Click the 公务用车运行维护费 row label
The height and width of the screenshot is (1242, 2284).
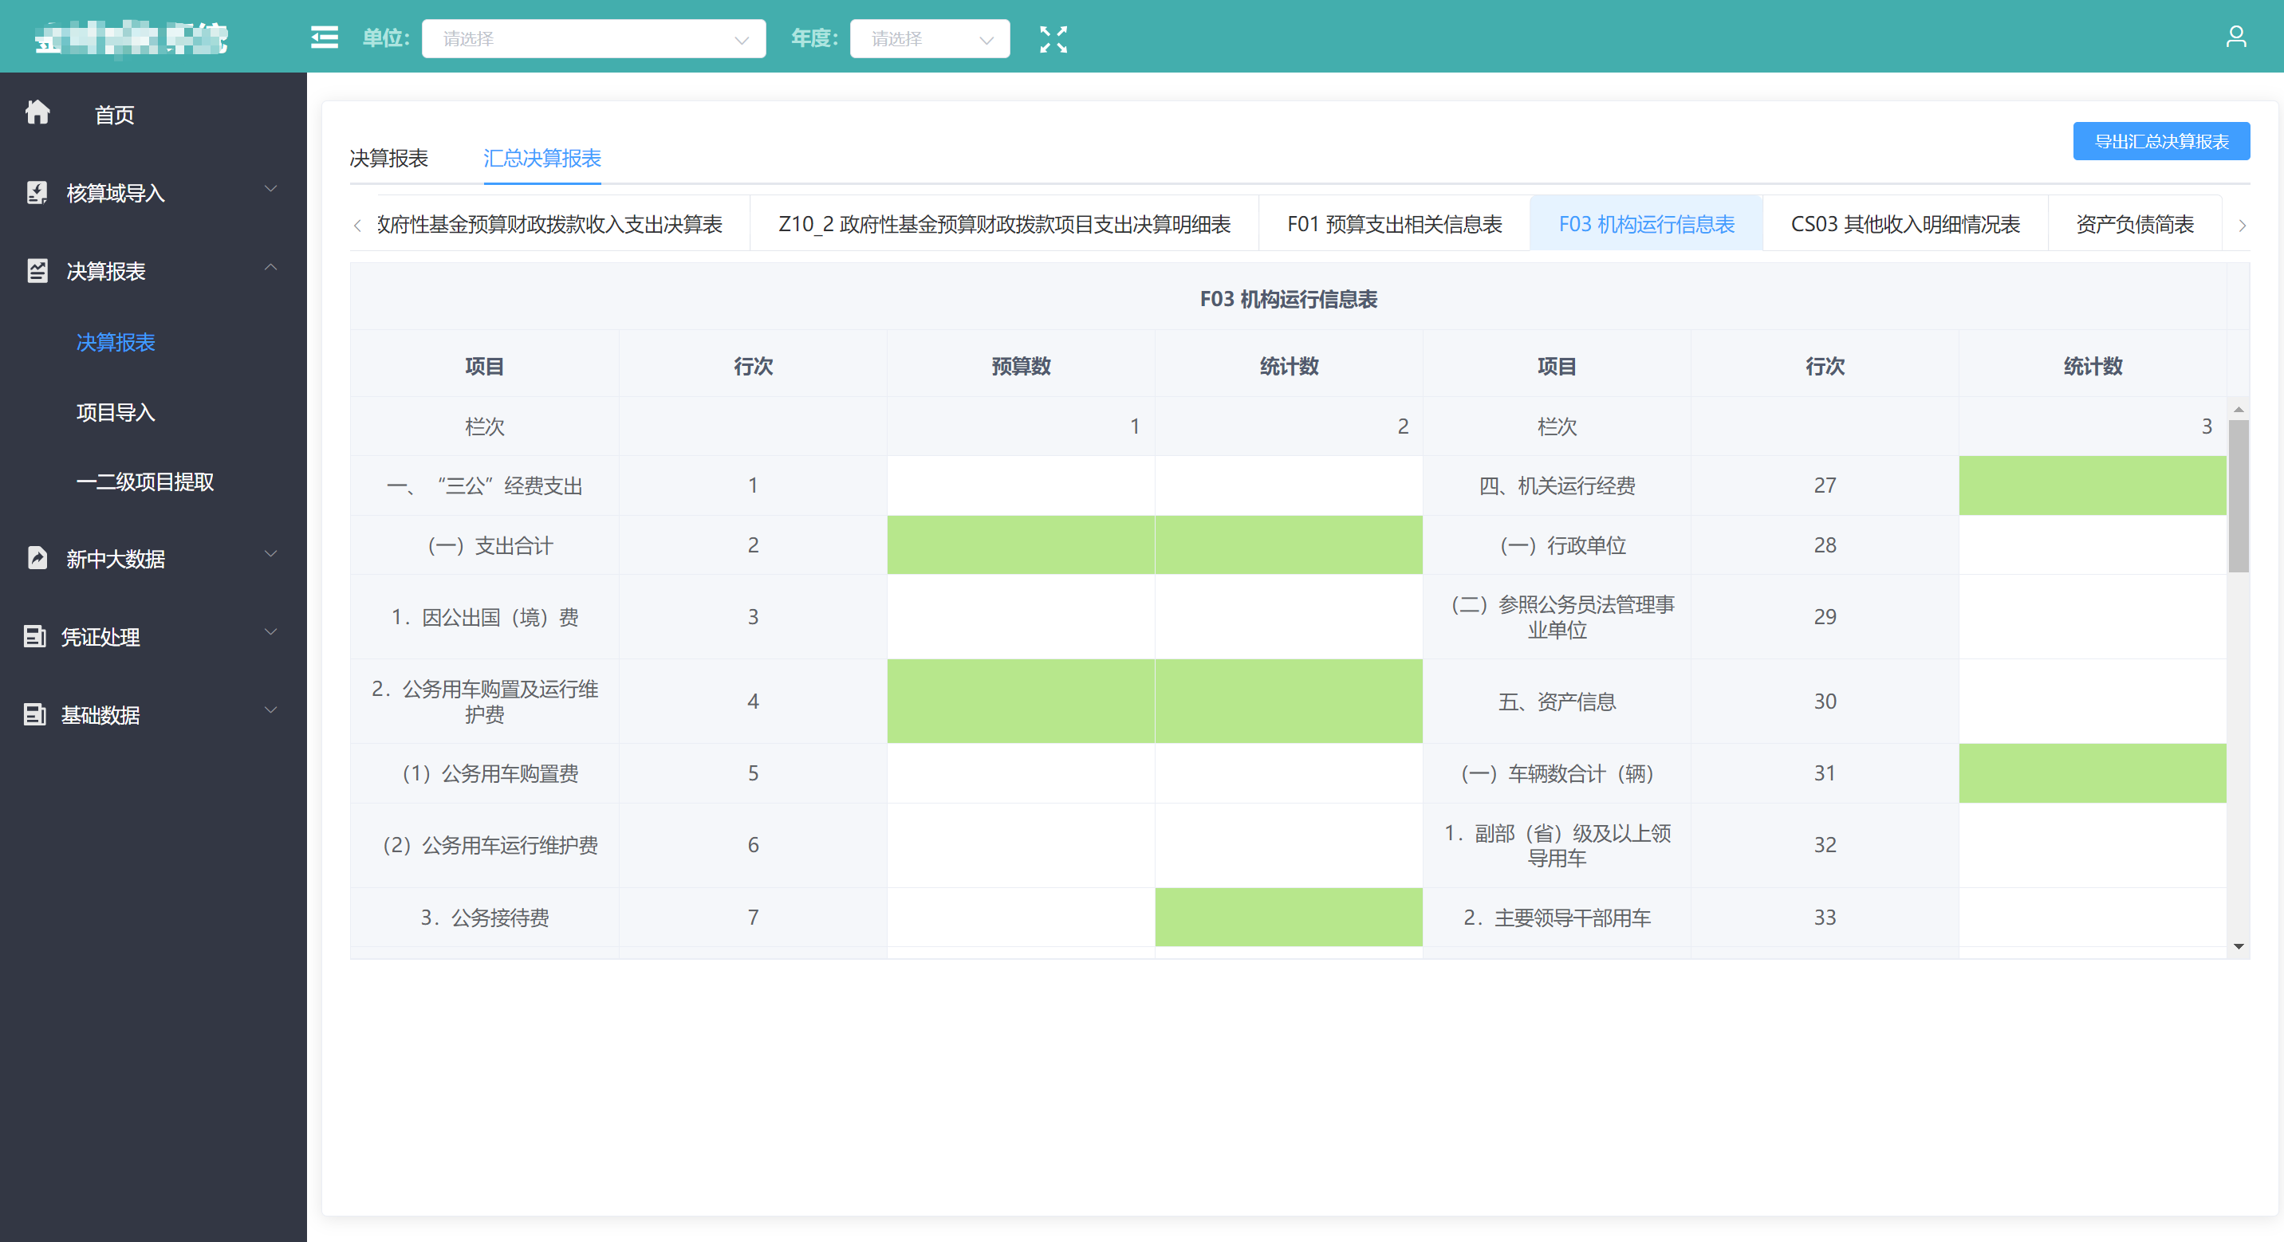click(x=490, y=846)
